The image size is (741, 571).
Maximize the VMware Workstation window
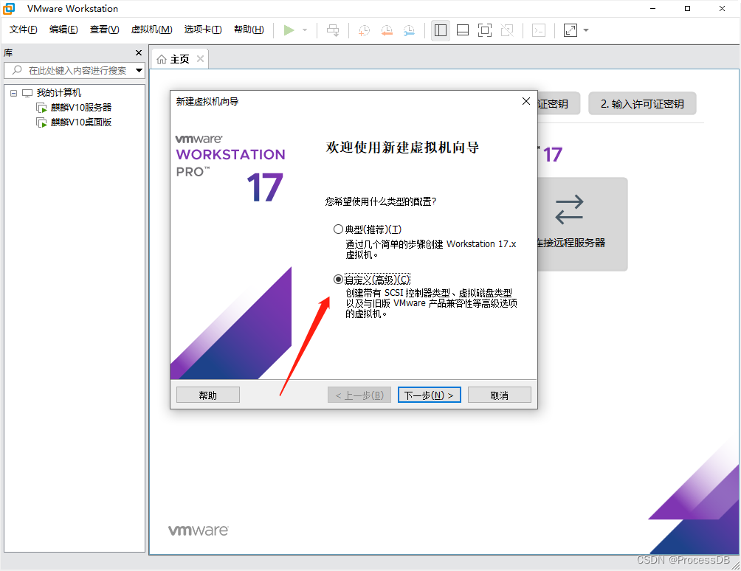click(x=688, y=9)
